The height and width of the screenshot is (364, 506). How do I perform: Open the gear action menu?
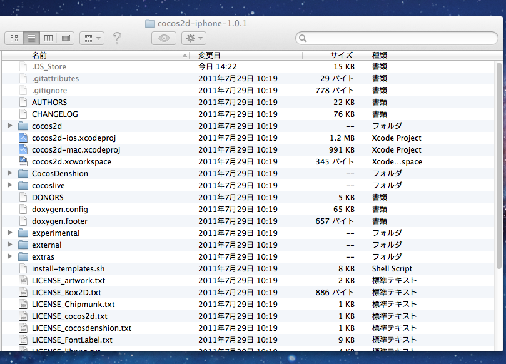pyautogui.click(x=194, y=38)
